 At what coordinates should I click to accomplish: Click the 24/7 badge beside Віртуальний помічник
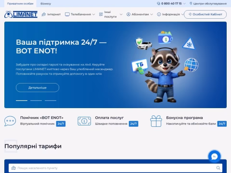(x=61, y=124)
